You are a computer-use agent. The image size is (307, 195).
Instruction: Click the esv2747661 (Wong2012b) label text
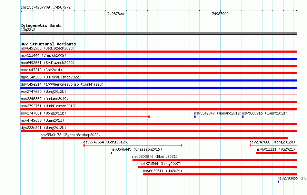(43, 113)
